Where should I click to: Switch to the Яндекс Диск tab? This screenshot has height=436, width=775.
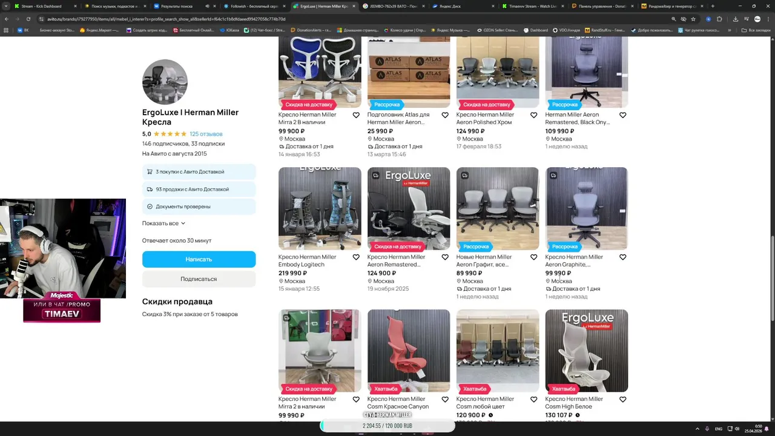coord(464,6)
